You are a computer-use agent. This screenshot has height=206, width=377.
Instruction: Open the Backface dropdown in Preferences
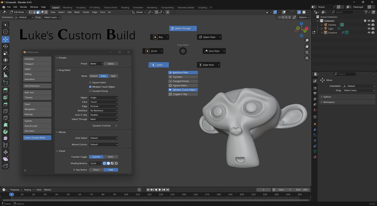[x=104, y=110]
